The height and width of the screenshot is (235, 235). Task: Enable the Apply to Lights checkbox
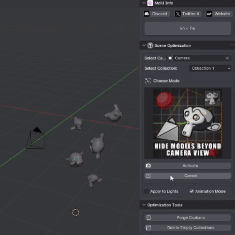coord(147,191)
